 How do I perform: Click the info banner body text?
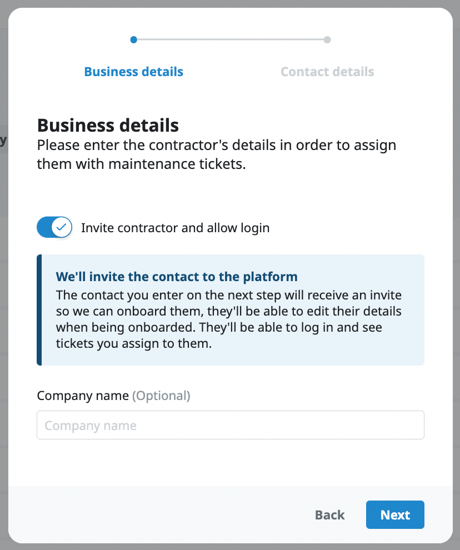point(228,319)
